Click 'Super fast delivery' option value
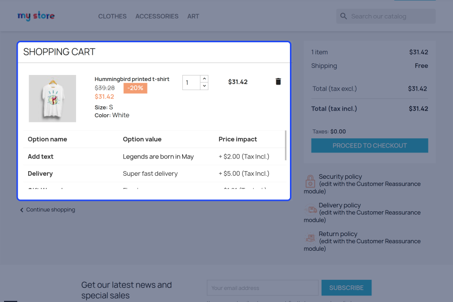The width and height of the screenshot is (453, 302). (x=150, y=173)
